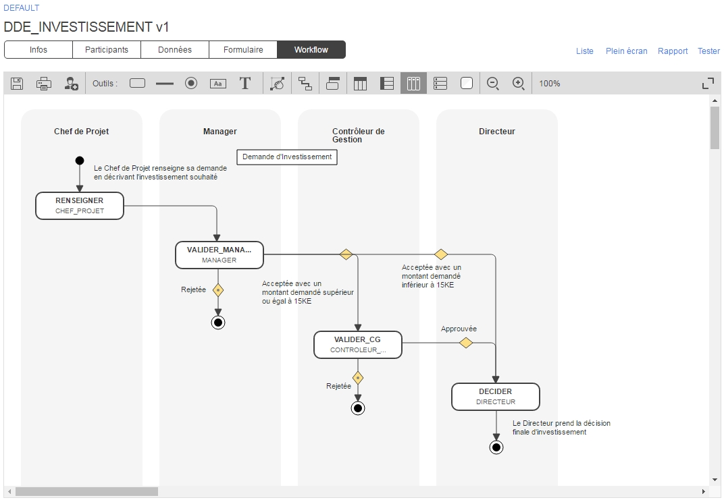Open the Plein écran link

point(626,51)
